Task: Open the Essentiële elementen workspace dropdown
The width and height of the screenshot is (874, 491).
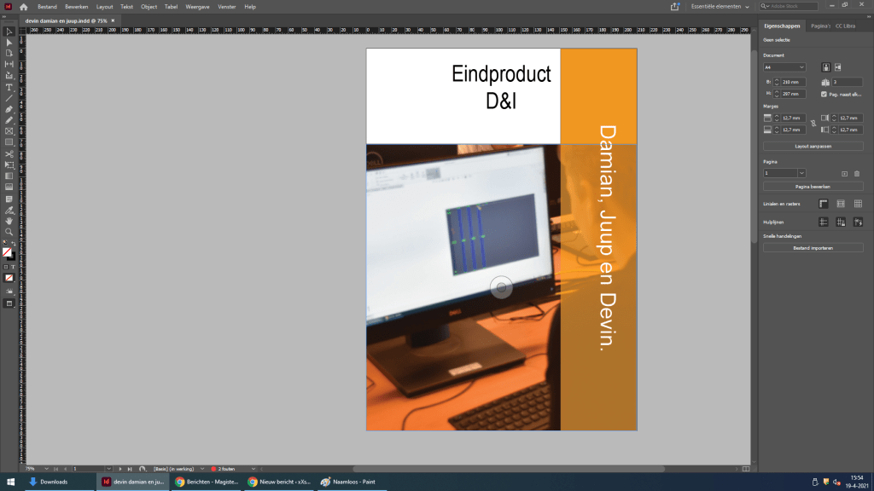Action: (x=719, y=6)
